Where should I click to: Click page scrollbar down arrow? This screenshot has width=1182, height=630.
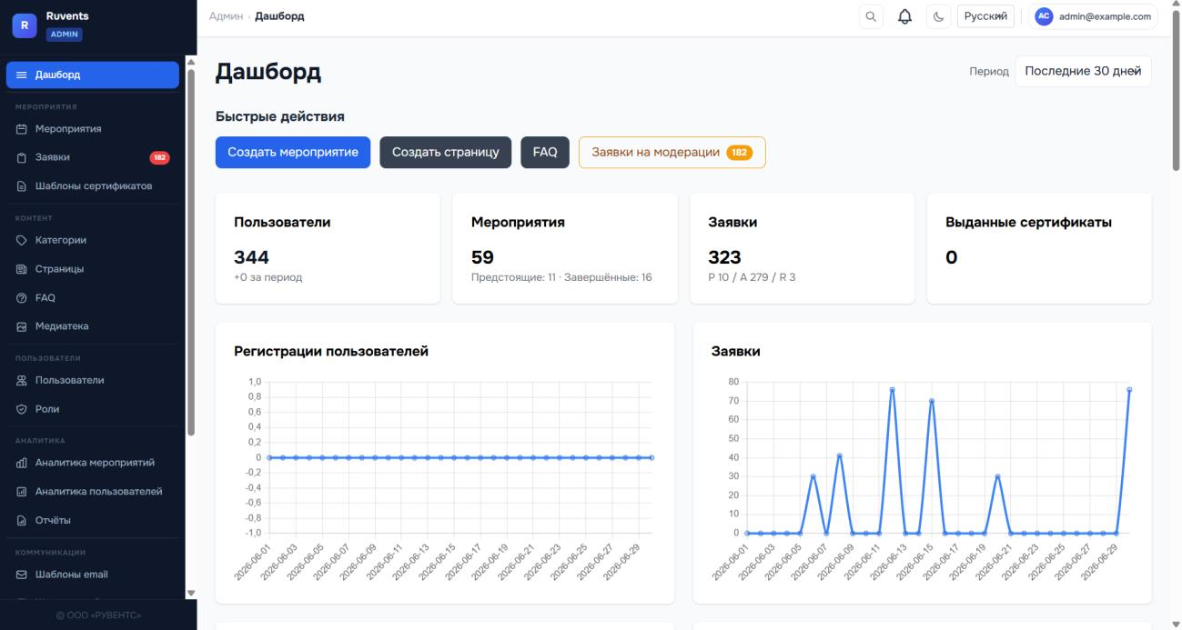(x=1176, y=625)
